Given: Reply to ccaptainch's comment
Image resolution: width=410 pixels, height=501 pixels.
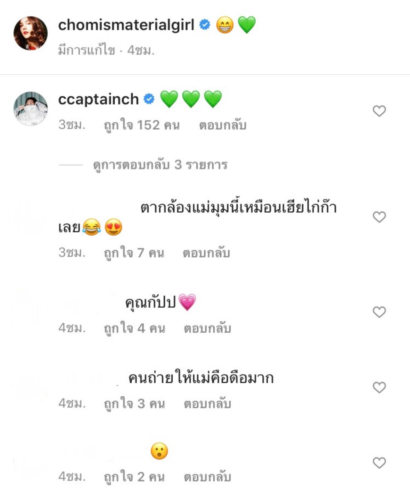Looking at the screenshot, I should point(223,125).
